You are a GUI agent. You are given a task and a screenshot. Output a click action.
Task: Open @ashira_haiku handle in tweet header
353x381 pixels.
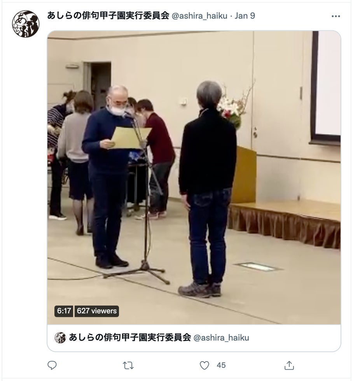[199, 16]
